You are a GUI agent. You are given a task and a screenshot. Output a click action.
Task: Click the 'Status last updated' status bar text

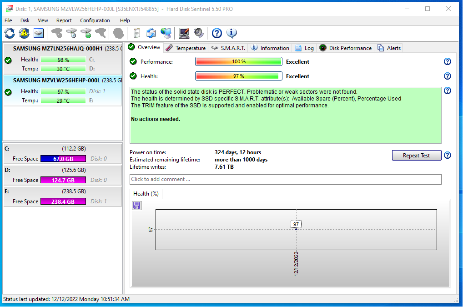(x=66, y=299)
